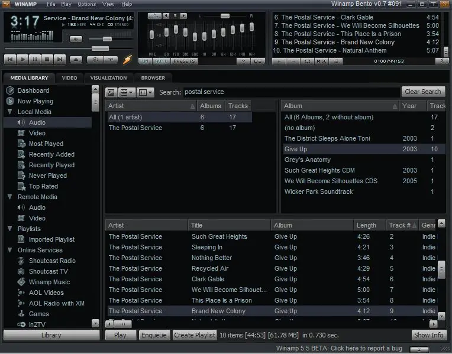Open the Help menu
This screenshot has width=452, height=354.
[x=127, y=4]
